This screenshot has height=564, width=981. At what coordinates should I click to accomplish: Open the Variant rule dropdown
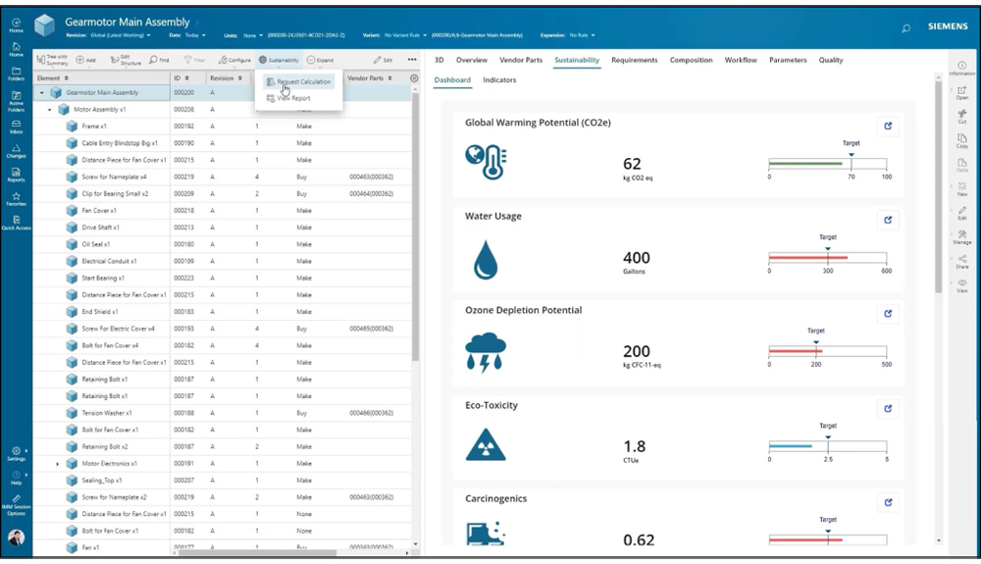(405, 35)
